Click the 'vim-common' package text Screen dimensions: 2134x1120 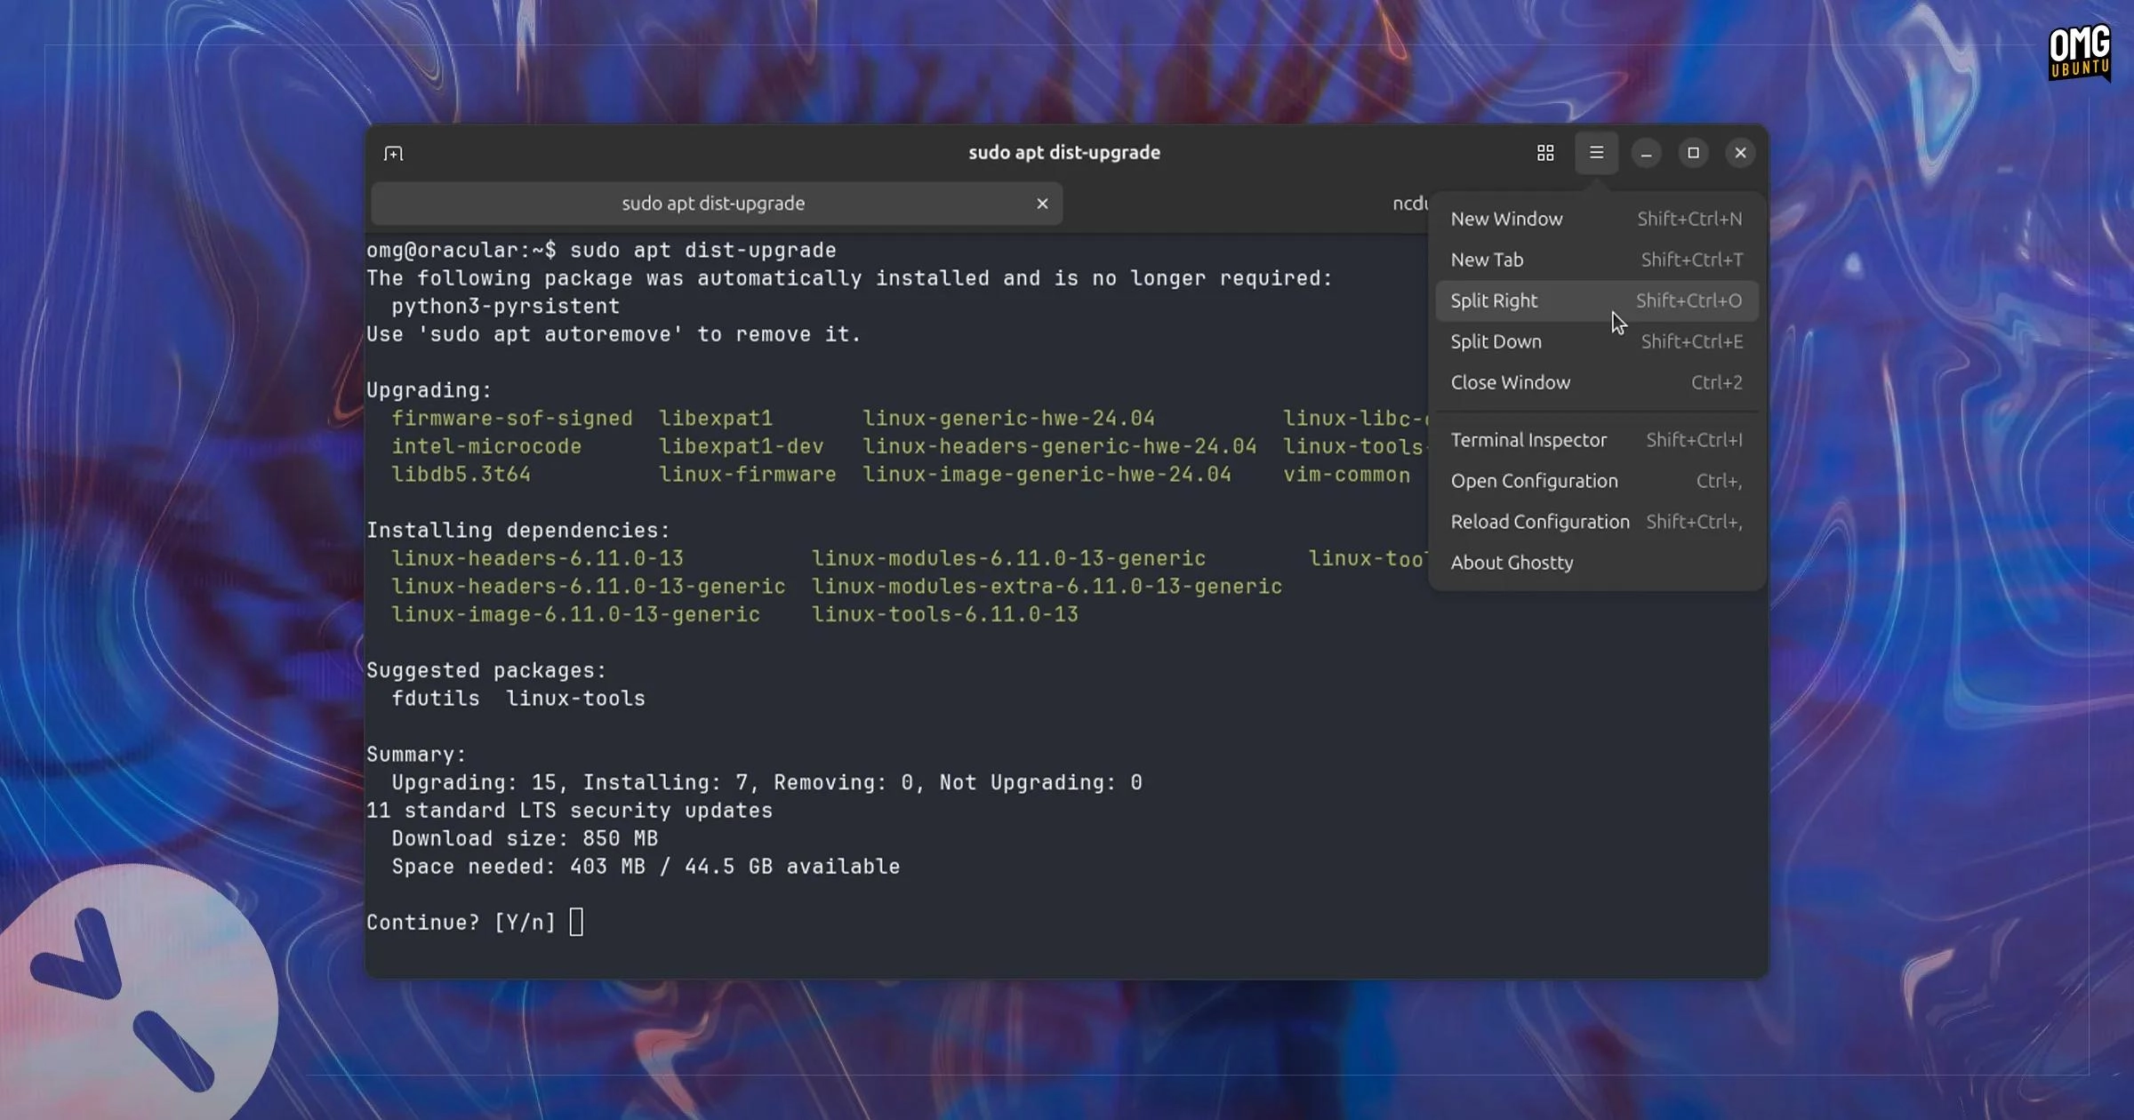[1346, 475]
